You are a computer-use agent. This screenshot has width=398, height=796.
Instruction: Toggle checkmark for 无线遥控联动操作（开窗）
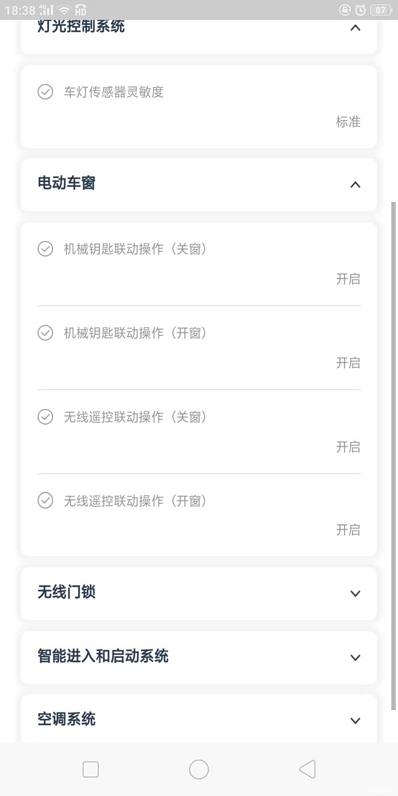(x=45, y=500)
